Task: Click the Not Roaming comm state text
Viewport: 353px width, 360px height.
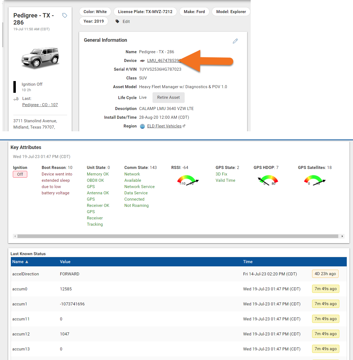Action: (136, 206)
